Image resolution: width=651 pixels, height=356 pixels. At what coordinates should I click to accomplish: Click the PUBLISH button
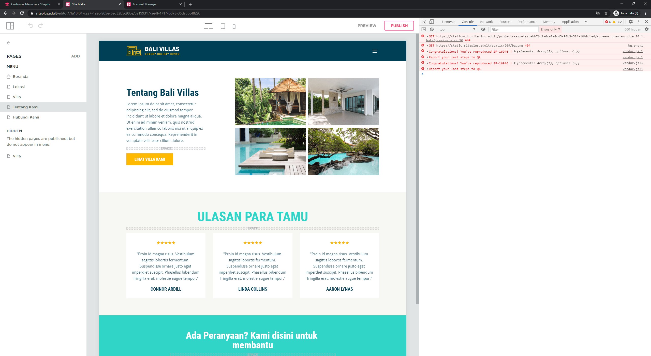pyautogui.click(x=399, y=26)
